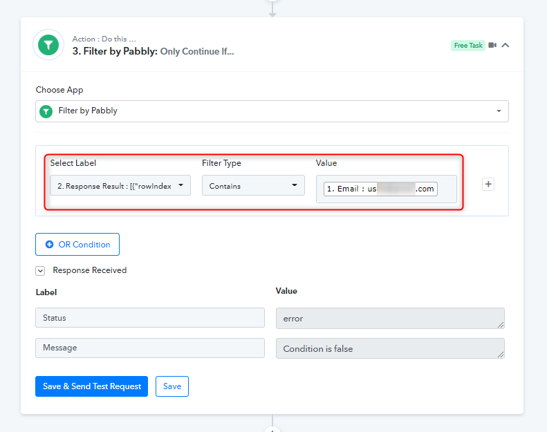This screenshot has width=547, height=432.
Task: Click the Save button
Action: pyautogui.click(x=172, y=386)
